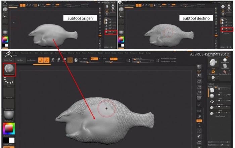Select the Rotate transform tool icon
This screenshot has width=235, height=148.
tap(64, 60)
